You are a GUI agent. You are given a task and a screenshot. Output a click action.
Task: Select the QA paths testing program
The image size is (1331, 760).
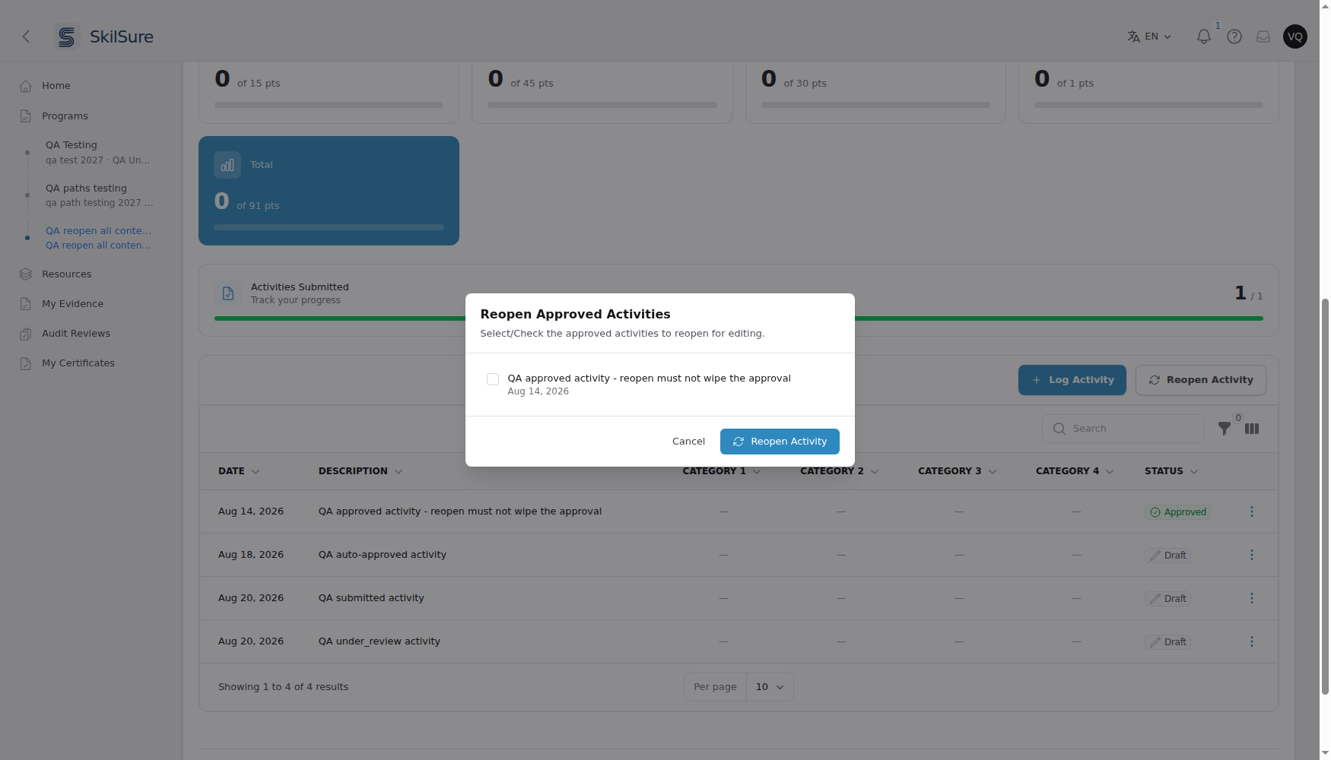98,195
